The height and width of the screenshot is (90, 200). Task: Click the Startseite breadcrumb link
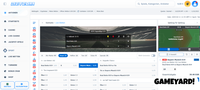[x=49, y=23]
